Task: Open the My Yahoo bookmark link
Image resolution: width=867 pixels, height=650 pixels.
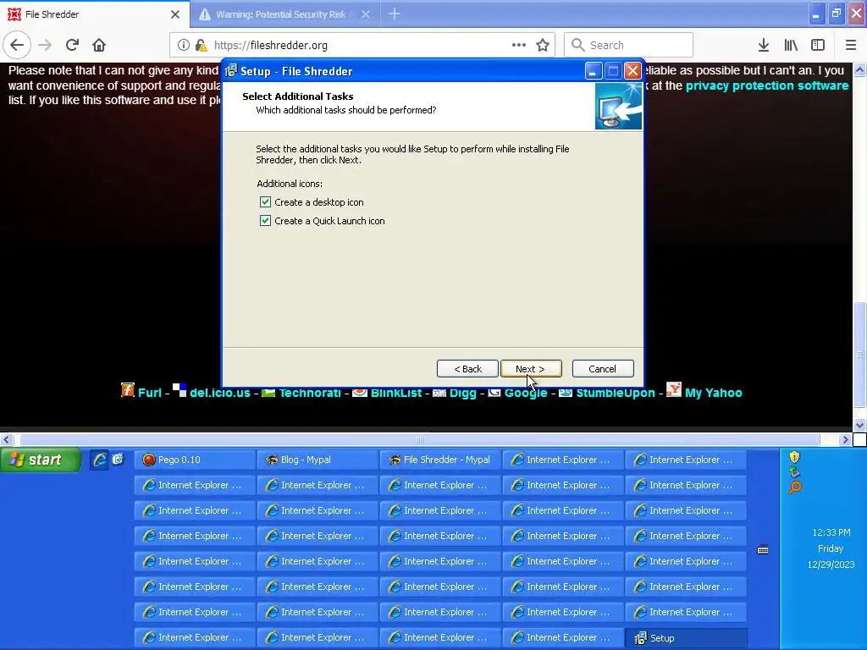Action: 713,393
